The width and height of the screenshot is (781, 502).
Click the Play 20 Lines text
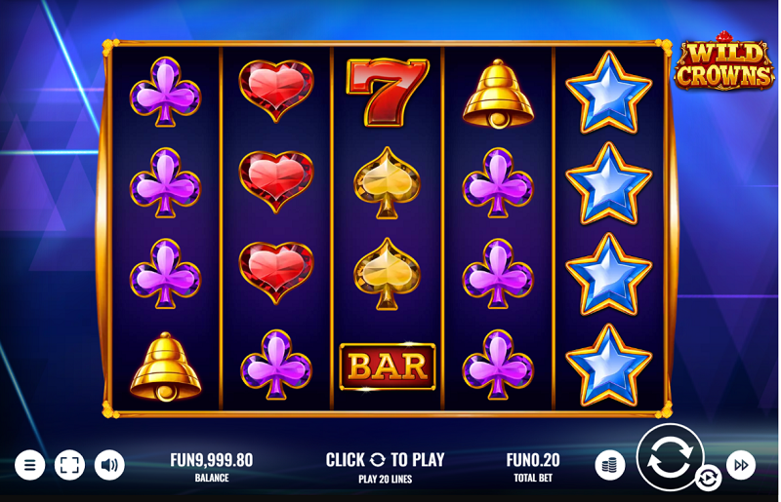[385, 480]
